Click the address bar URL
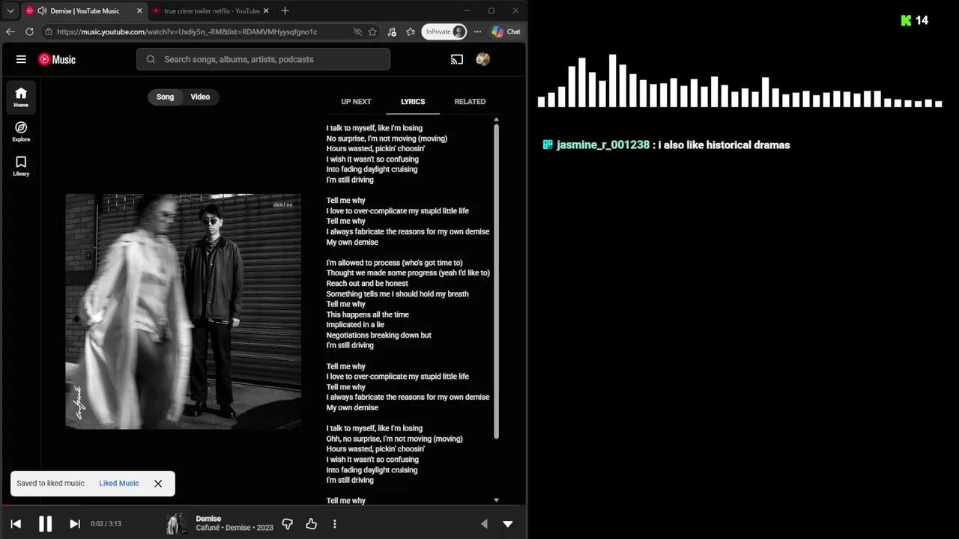This screenshot has height=539, width=959. pyautogui.click(x=187, y=31)
